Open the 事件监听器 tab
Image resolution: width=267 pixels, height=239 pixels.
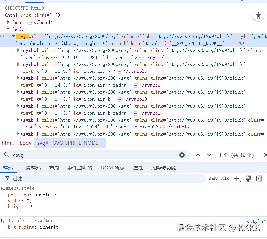coord(80,168)
